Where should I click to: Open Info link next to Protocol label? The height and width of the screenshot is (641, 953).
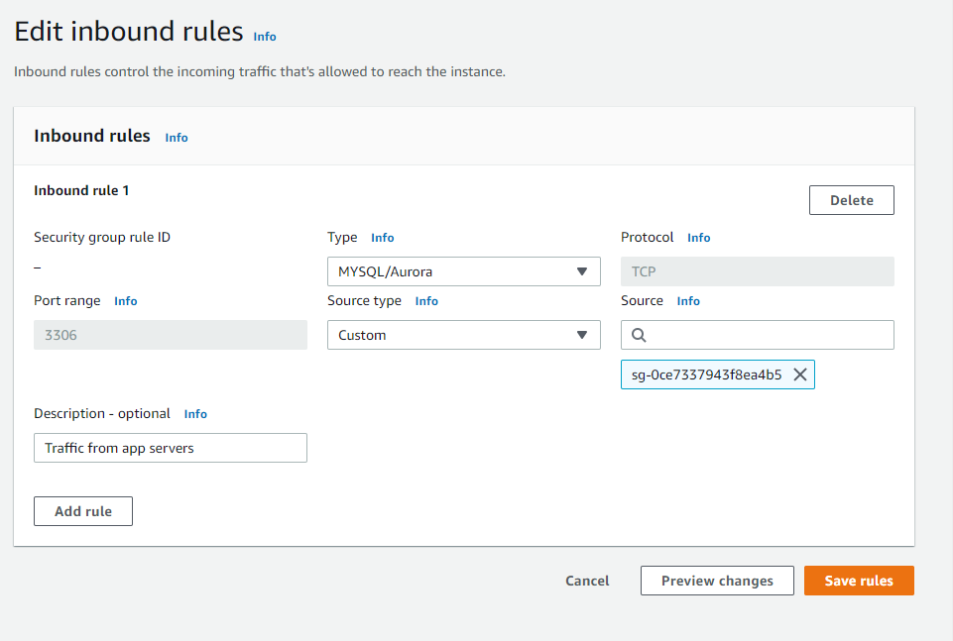point(699,238)
